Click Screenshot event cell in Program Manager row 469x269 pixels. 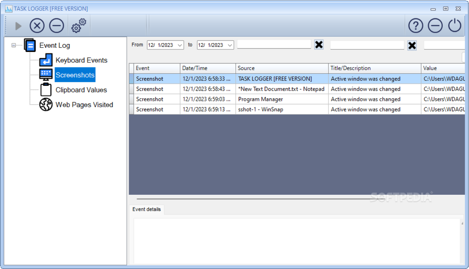pos(157,99)
